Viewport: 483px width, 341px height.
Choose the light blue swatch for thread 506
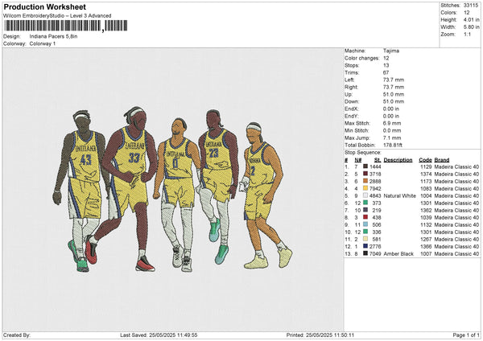pyautogui.click(x=365, y=224)
